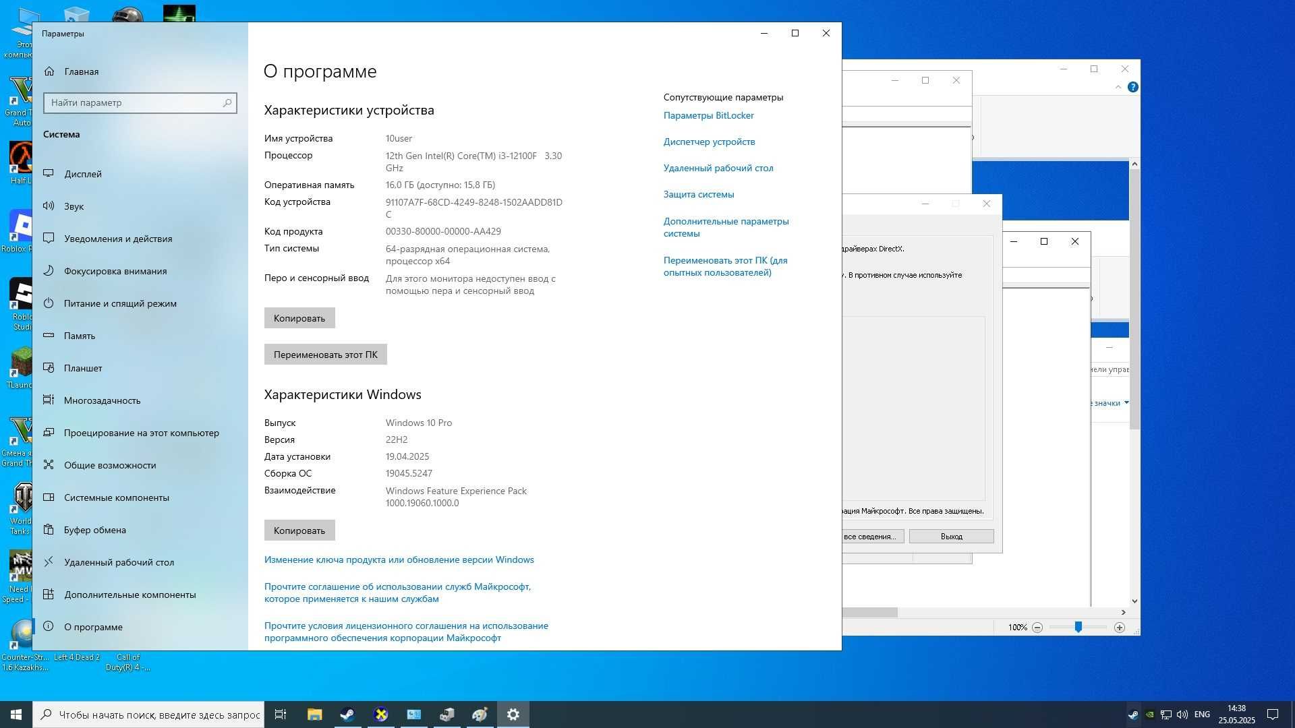Open the Microsoft services agreement link
1295x728 pixels.
click(397, 593)
